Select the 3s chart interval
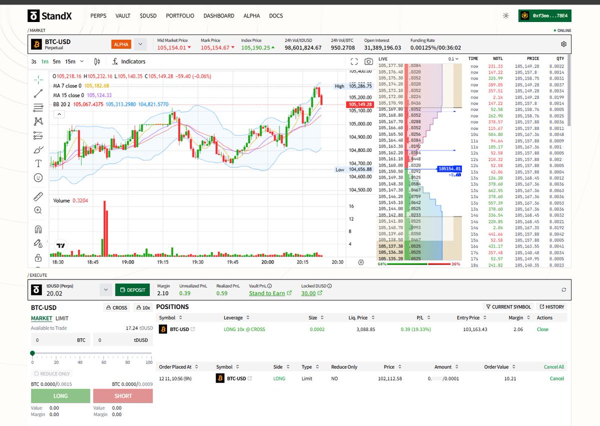600x426 pixels. tap(33, 61)
